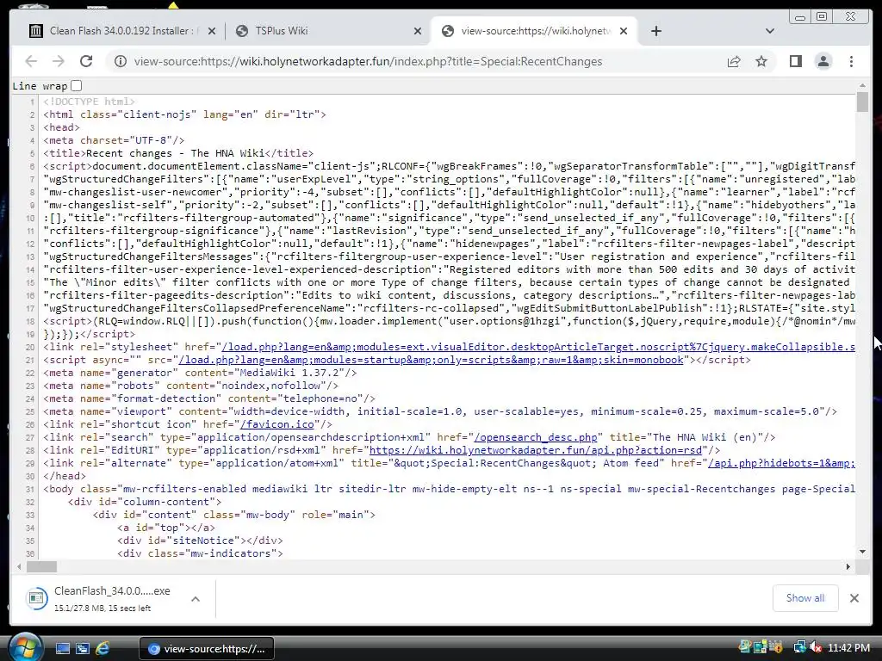Viewport: 882px width, 661px height.
Task: Click the 11:42 PM taskbar clock
Action: (848, 648)
